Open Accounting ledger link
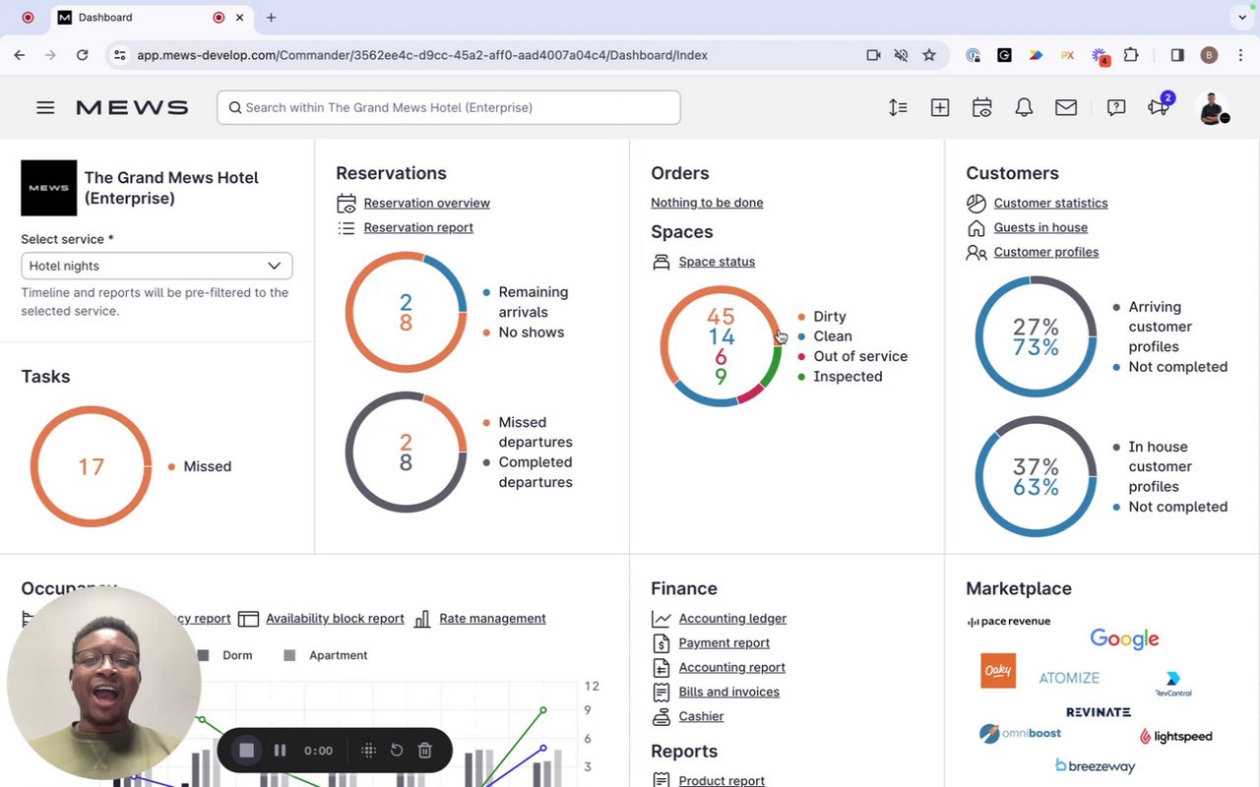 coord(732,619)
